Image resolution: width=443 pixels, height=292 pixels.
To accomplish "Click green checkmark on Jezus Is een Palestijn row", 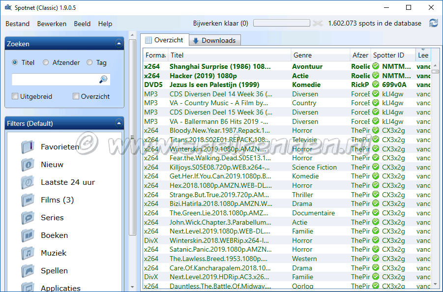I will click(x=376, y=85).
